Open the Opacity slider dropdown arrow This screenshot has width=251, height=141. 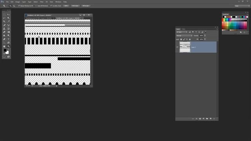pyautogui.click(x=205, y=36)
